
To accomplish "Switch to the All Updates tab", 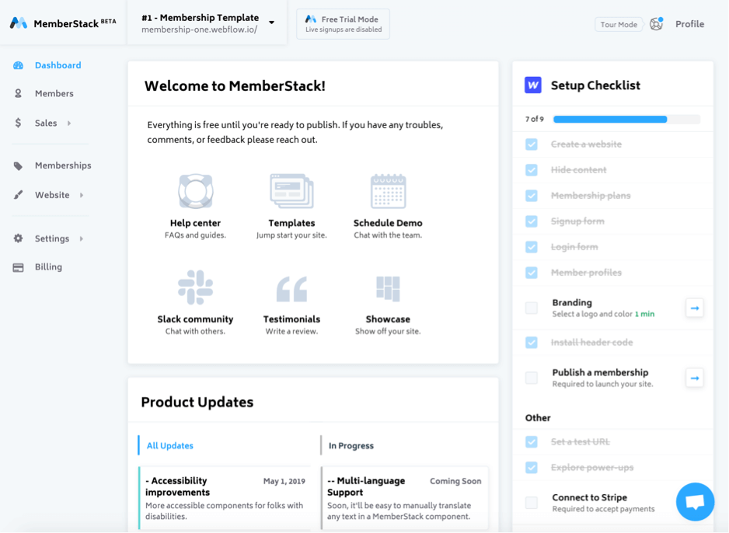I will (x=169, y=446).
